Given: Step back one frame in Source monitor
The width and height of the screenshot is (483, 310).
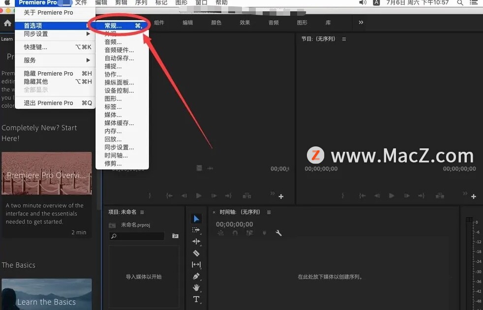Looking at the screenshot, I should (184, 196).
